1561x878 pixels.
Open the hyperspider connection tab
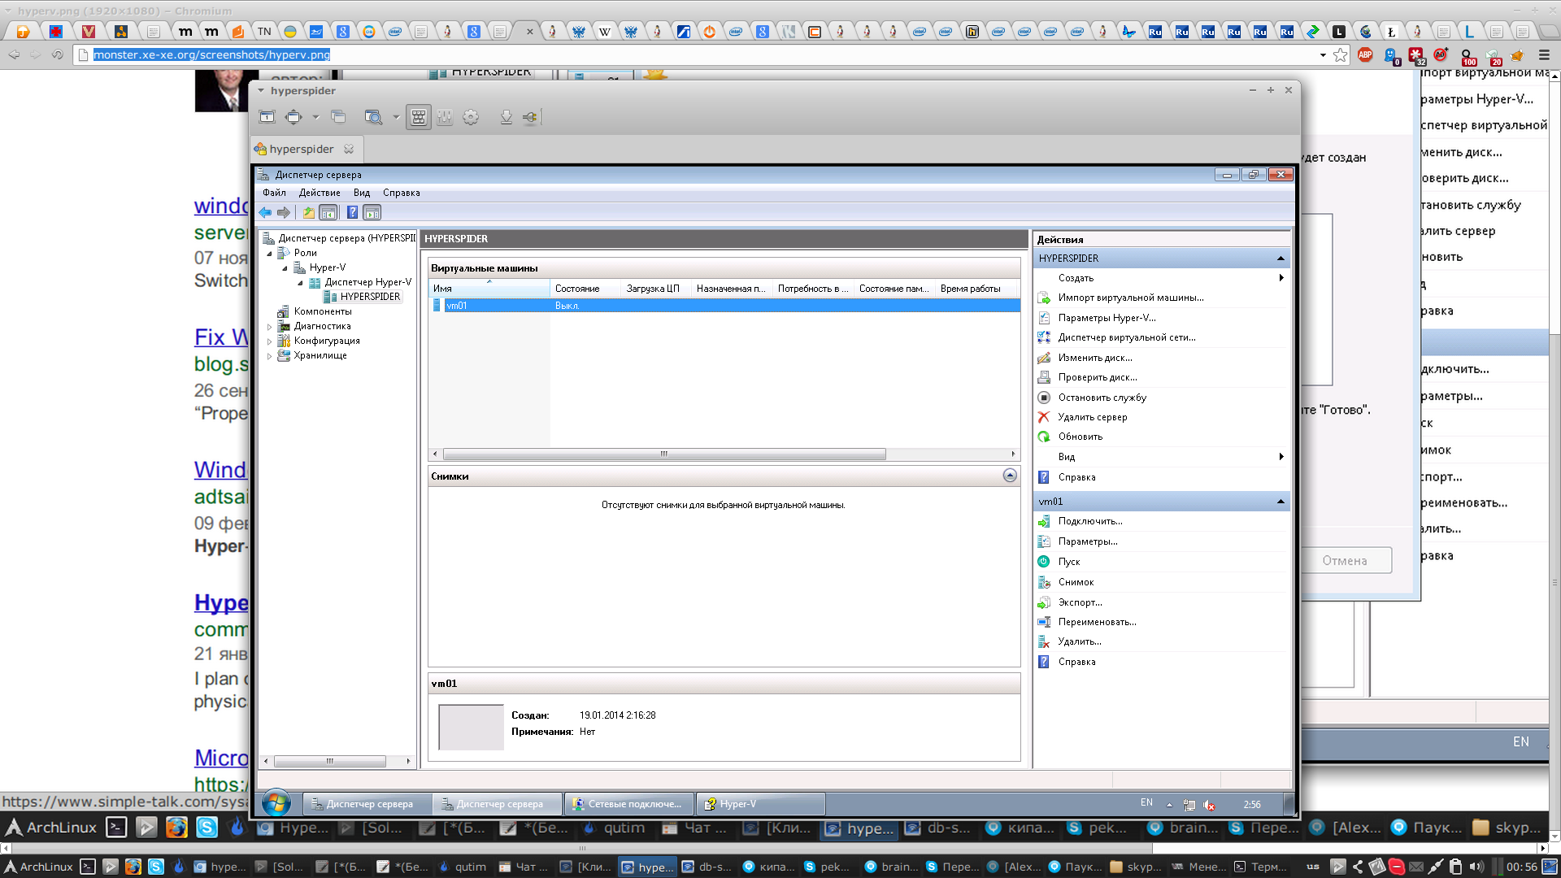(301, 149)
